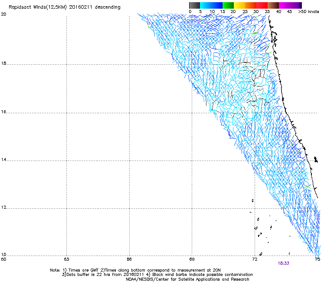
Task: Click latitude label '12' on the left axis
Action: (3, 207)
